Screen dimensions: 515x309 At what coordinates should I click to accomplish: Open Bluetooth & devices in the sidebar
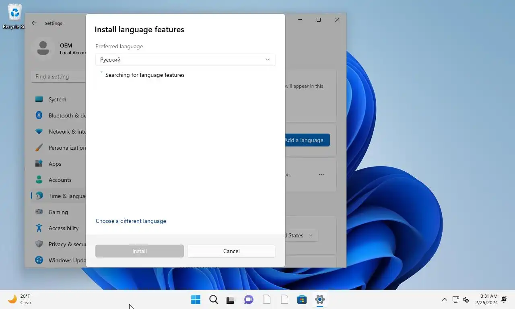coord(59,115)
